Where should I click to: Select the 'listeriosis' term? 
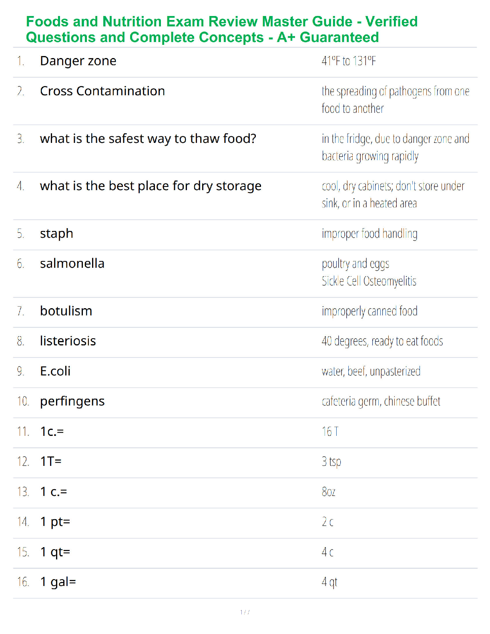pyautogui.click(x=68, y=341)
